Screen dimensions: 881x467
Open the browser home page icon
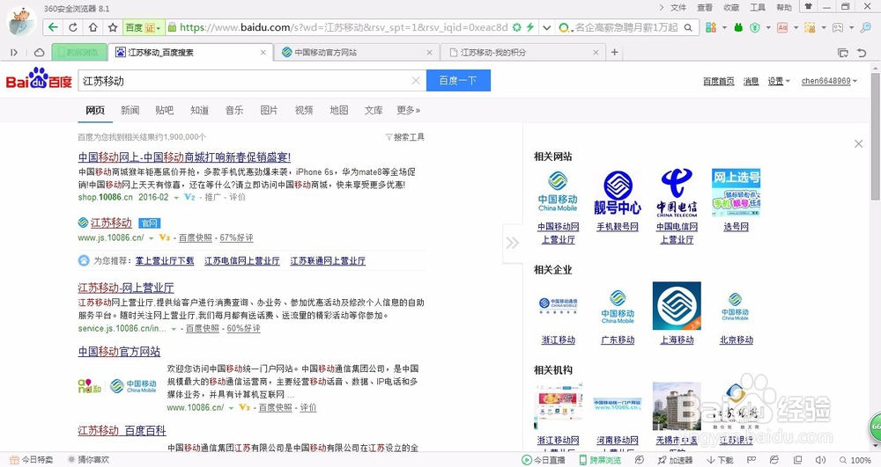(x=93, y=27)
